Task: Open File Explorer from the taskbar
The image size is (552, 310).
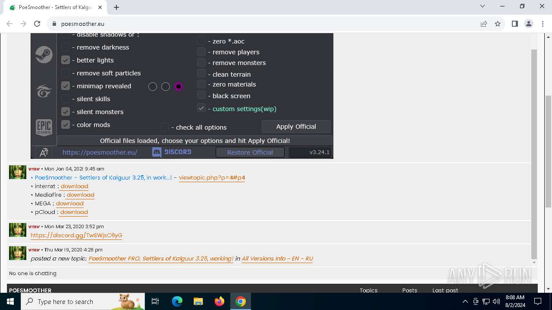Action: tap(198, 301)
